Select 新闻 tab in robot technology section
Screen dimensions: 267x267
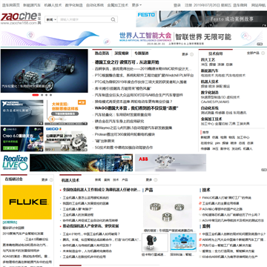[98, 179]
